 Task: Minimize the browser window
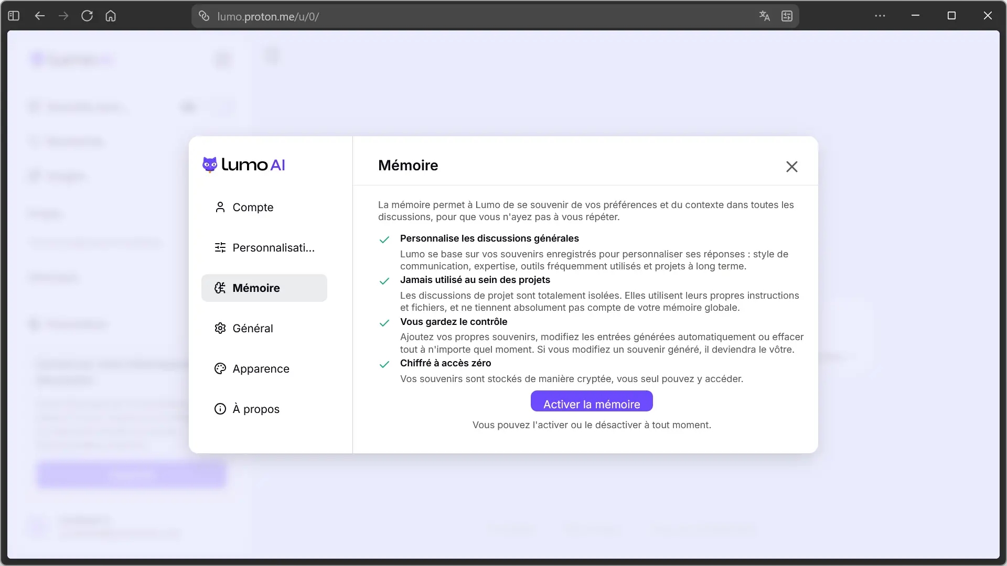tap(915, 16)
